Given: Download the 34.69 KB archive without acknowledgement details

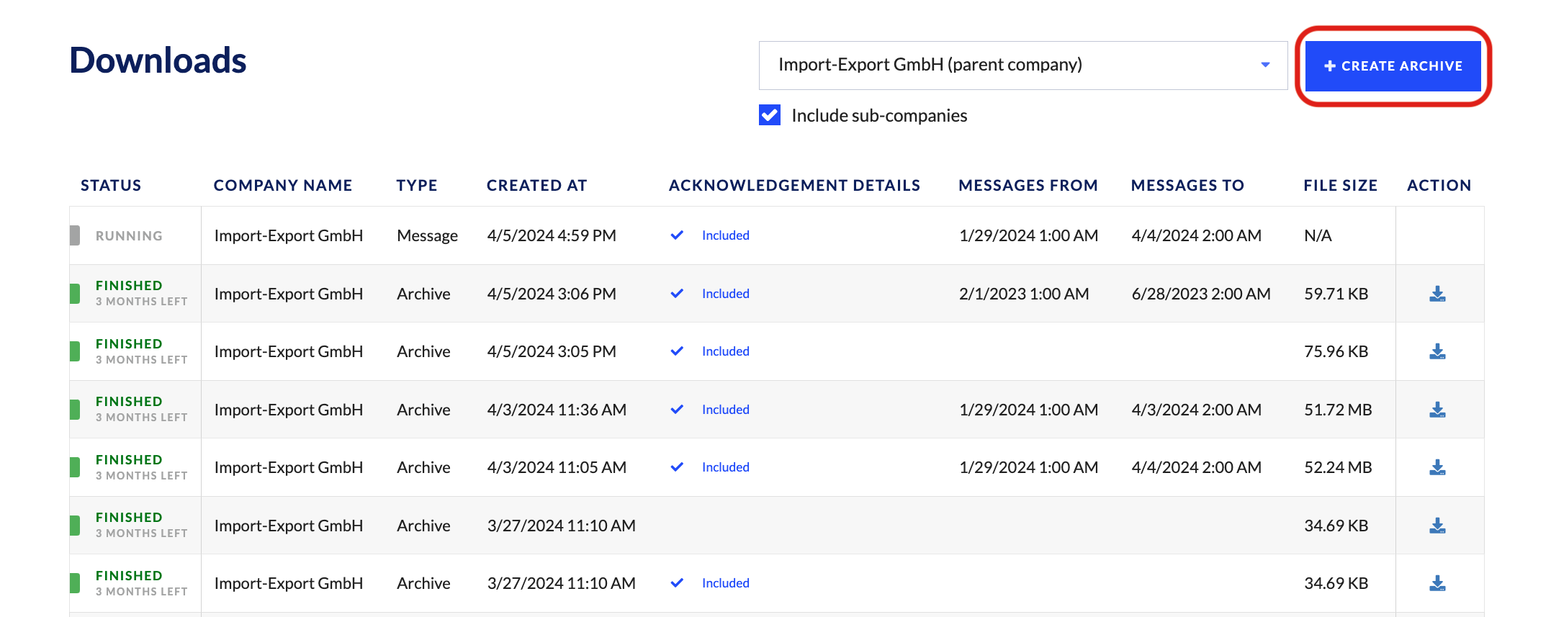Looking at the screenshot, I should pyautogui.click(x=1437, y=526).
